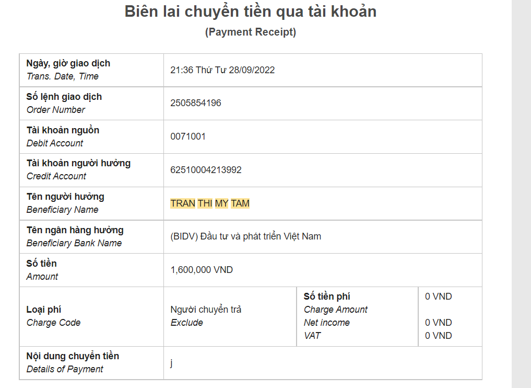Click the 'Nội dung chuyển tiền' label
531x388 pixels.
(x=73, y=356)
